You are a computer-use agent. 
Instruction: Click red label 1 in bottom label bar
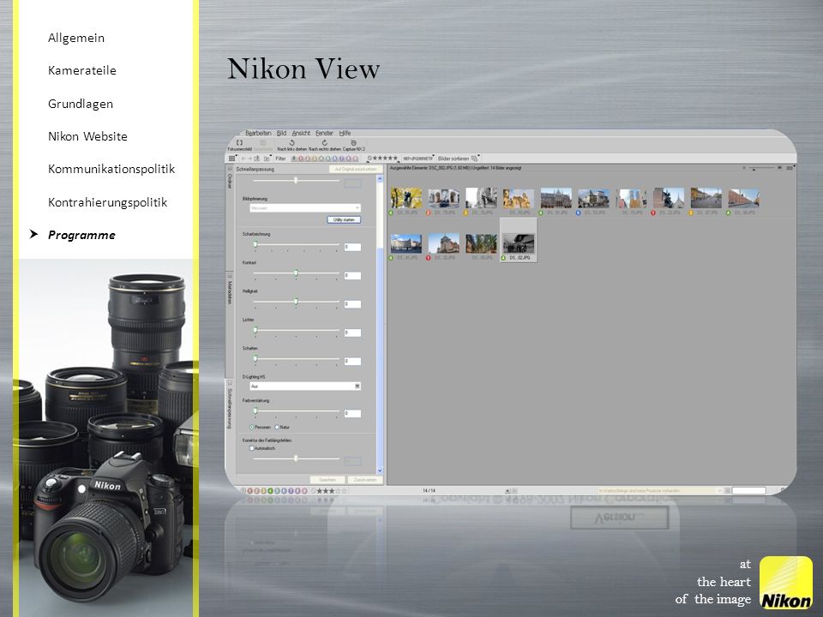(x=251, y=490)
